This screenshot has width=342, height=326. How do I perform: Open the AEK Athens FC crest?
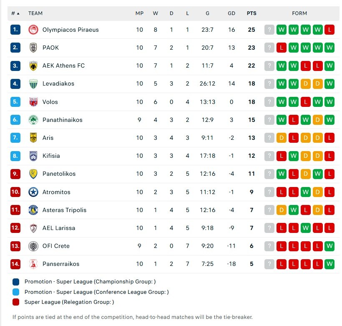(x=33, y=66)
